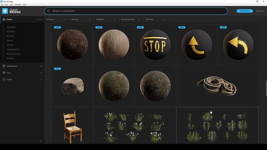Screen dimensions: 267x150
Task: Open the Local assets section label
Action: point(9,79)
